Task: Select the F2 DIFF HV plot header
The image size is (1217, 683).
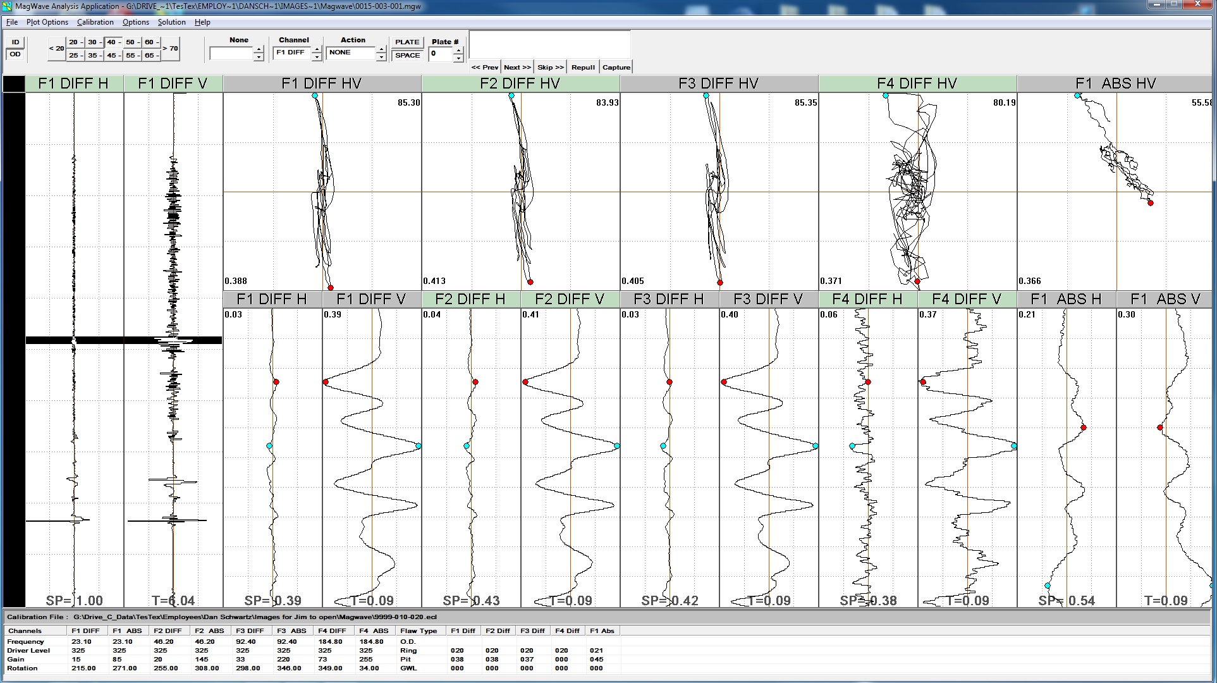Action: 521,83
